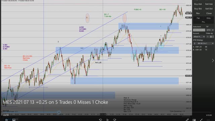Click the 'BO +18' chart annotation
Screen dimensions: 215x121
(162, 10)
